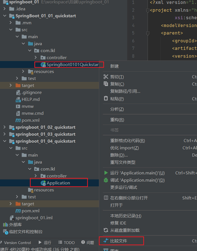Click the springboot_01.iml file icon
Image resolution: width=197 pixels, height=251 pixels.
pyautogui.click(x=12, y=218)
